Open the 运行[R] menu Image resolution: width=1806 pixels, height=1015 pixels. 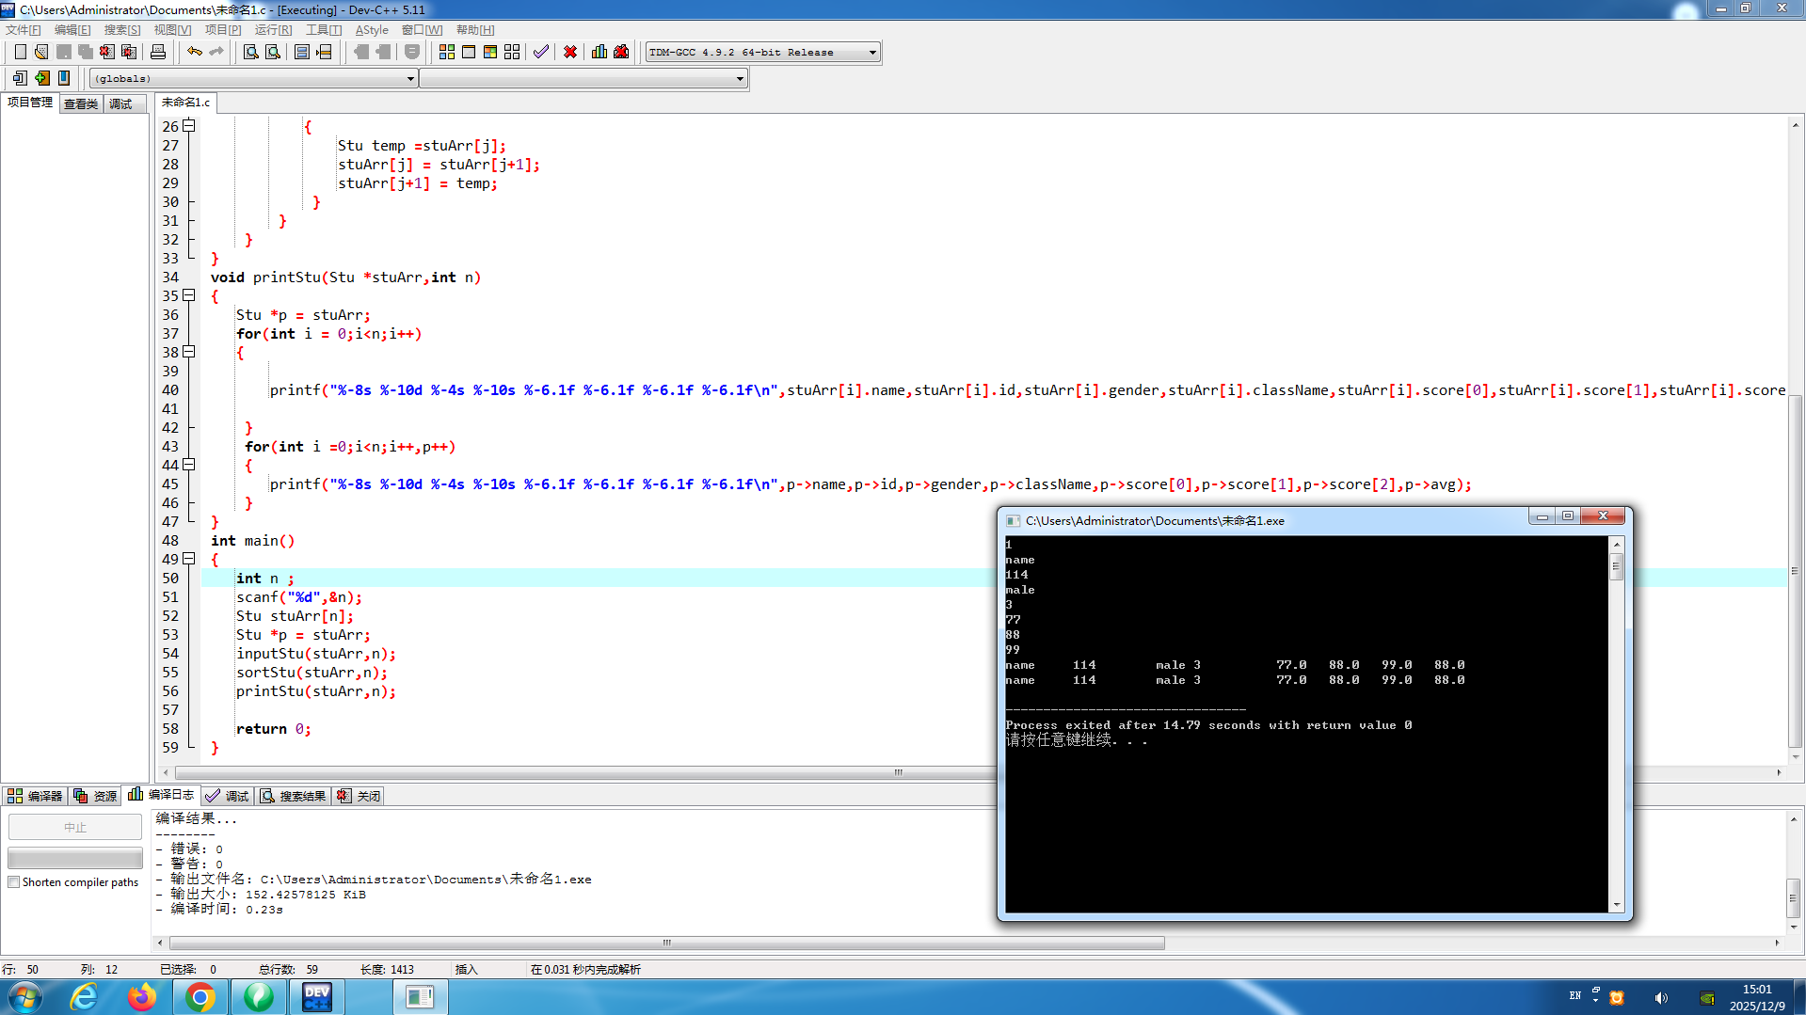(273, 30)
